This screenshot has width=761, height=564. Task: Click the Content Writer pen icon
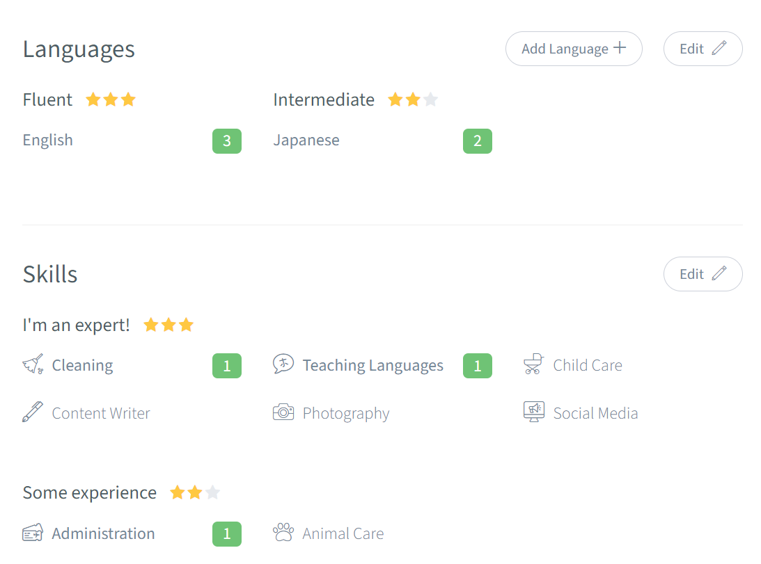(x=33, y=412)
